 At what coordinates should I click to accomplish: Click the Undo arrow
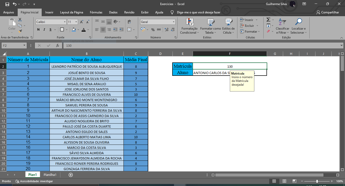click(x=15, y=4)
